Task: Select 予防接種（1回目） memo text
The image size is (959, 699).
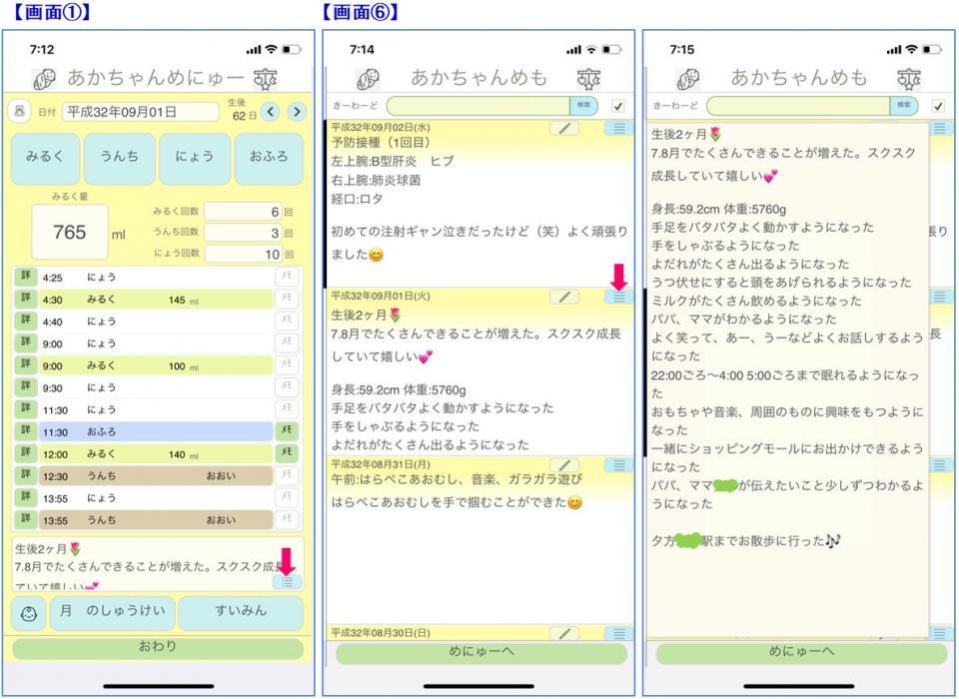Action: pos(381,143)
